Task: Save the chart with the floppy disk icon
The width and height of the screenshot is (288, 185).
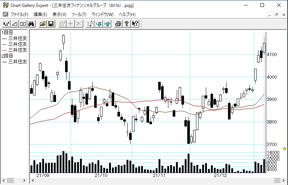Action: tap(51, 24)
